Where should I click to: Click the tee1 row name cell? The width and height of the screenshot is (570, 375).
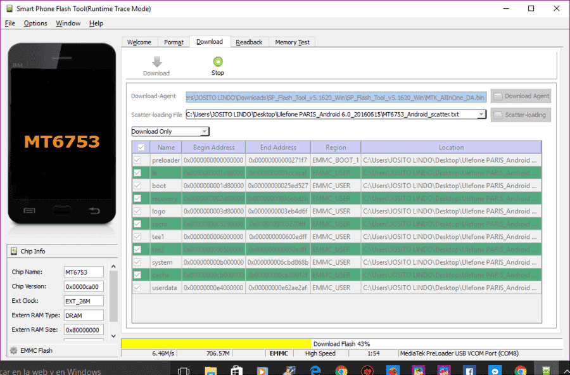click(x=166, y=236)
